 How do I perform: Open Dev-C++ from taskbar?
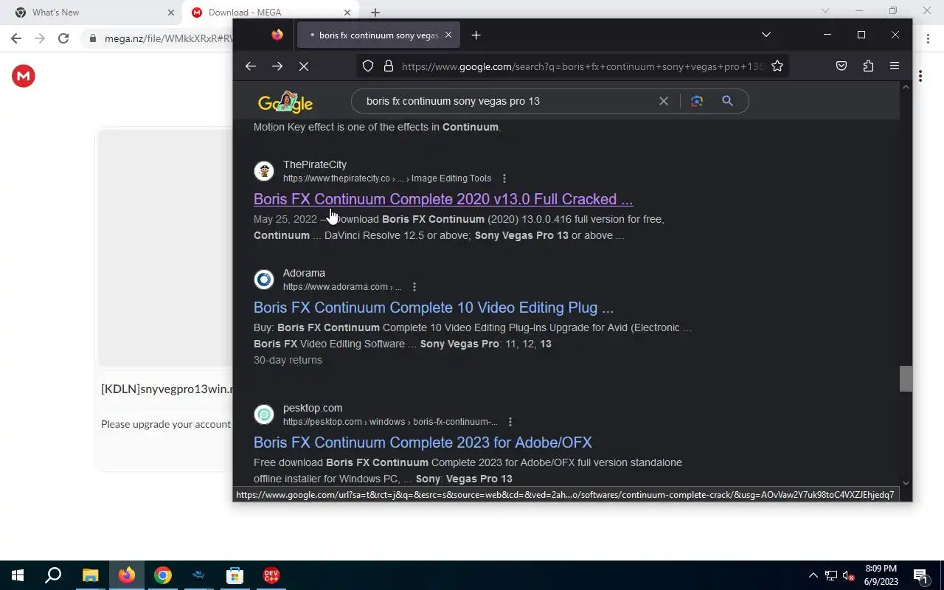[271, 575]
